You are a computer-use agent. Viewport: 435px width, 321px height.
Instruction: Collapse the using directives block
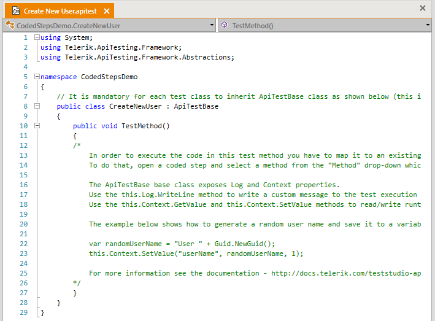(x=37, y=37)
